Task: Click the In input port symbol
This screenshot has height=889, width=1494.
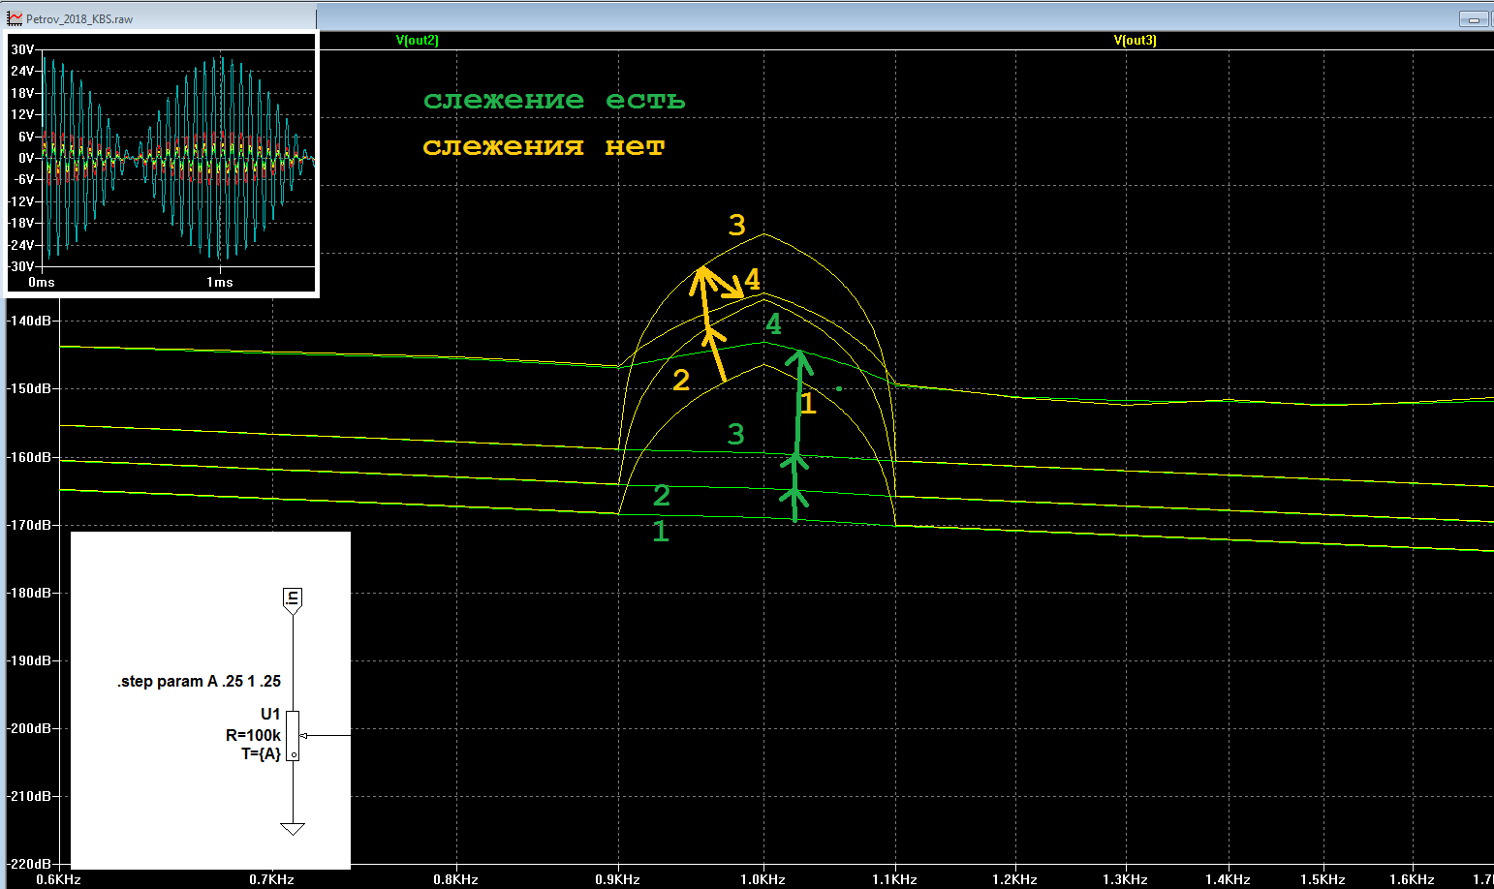Action: 293,599
